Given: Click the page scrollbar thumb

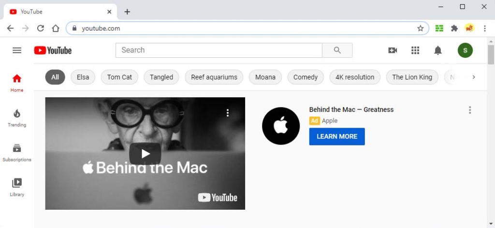Looking at the screenshot, I should pos(491,54).
